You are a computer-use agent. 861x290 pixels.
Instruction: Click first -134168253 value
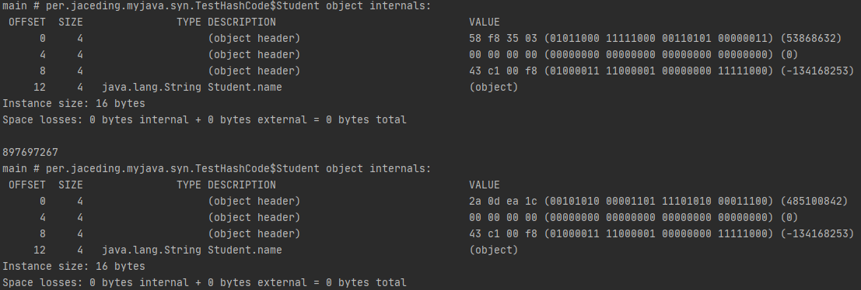[817, 71]
